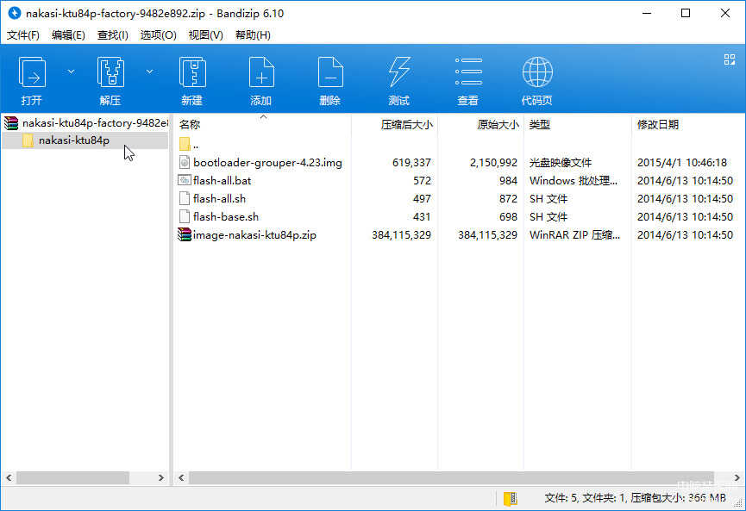Click the original size 2,150,992 cell
The width and height of the screenshot is (746, 511).
[x=493, y=163]
